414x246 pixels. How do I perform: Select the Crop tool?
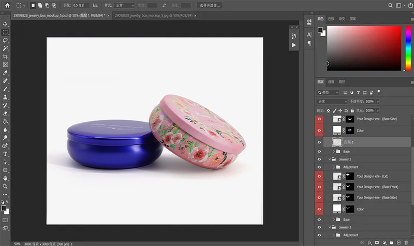pyautogui.click(x=5, y=56)
